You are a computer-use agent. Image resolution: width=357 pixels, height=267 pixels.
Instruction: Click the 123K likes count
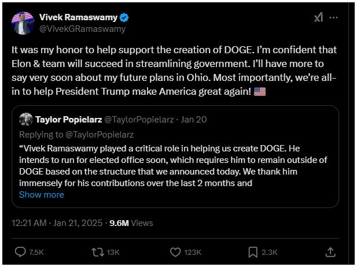(193, 252)
